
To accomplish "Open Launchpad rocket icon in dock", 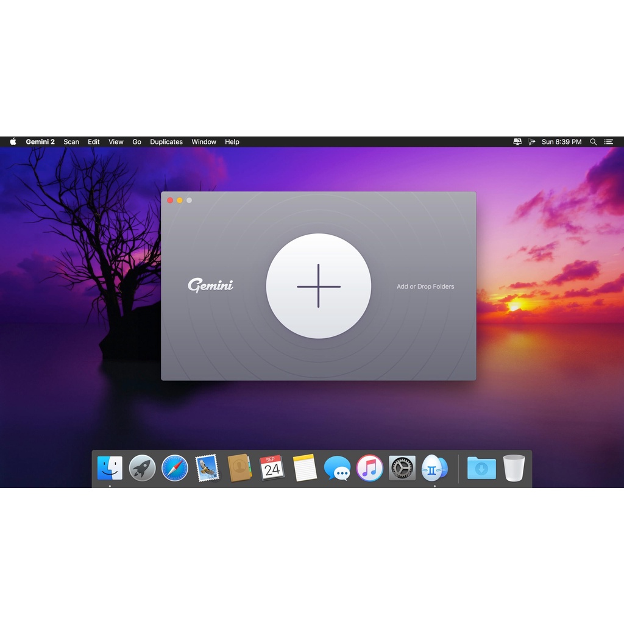I will (142, 468).
